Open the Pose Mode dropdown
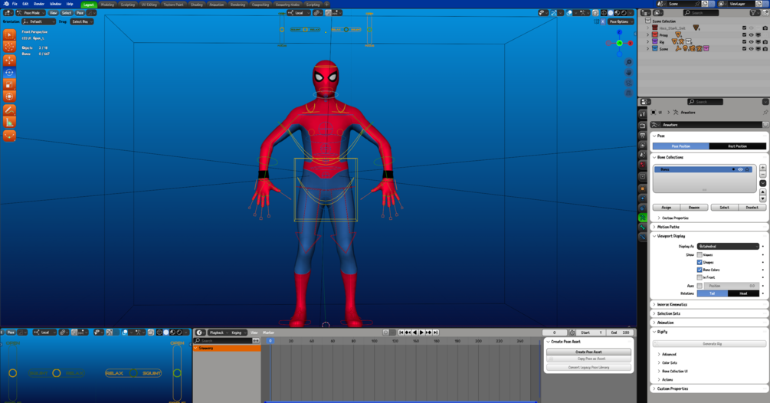 pos(31,13)
